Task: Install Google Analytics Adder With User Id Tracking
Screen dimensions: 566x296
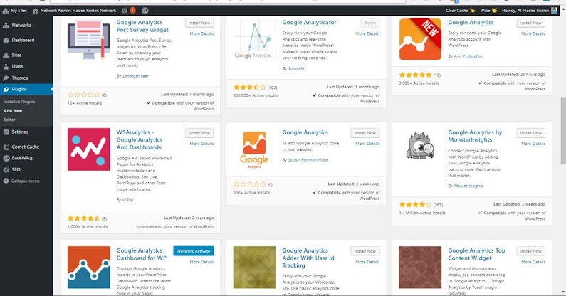Action: click(x=365, y=251)
